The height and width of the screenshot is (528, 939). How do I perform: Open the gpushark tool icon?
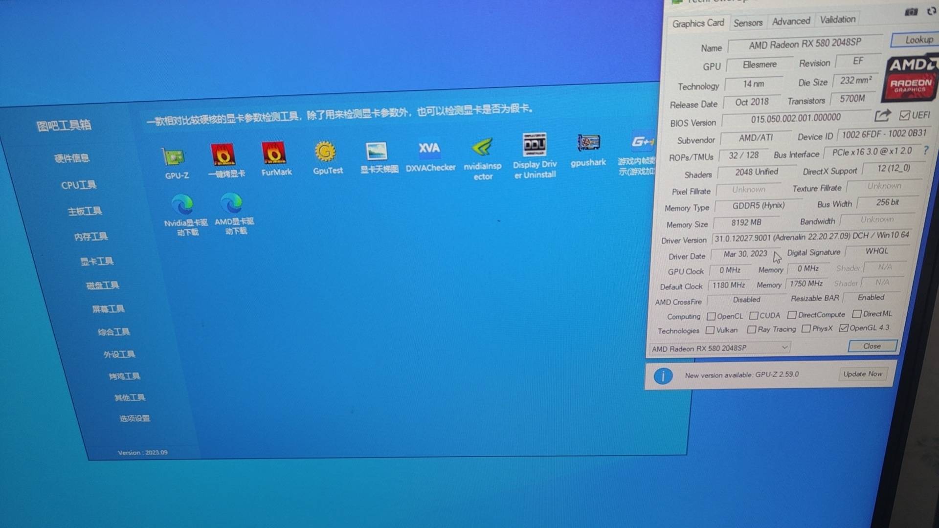588,143
